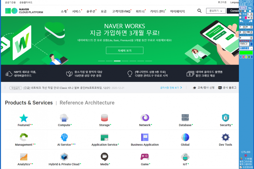Step the 테두리색 저장 spinner
Screen dimensions: 254x169
point(252,38)
